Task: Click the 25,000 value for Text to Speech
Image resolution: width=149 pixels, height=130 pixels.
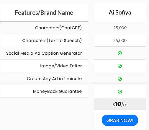Action: 120,40
